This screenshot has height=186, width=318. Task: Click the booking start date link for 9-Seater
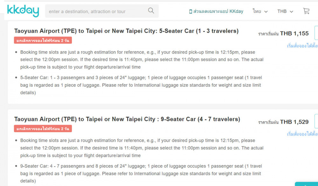click(302, 134)
